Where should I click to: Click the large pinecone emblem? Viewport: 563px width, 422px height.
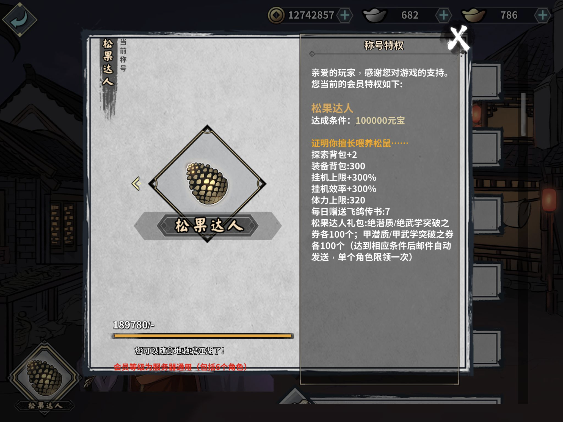tap(207, 184)
